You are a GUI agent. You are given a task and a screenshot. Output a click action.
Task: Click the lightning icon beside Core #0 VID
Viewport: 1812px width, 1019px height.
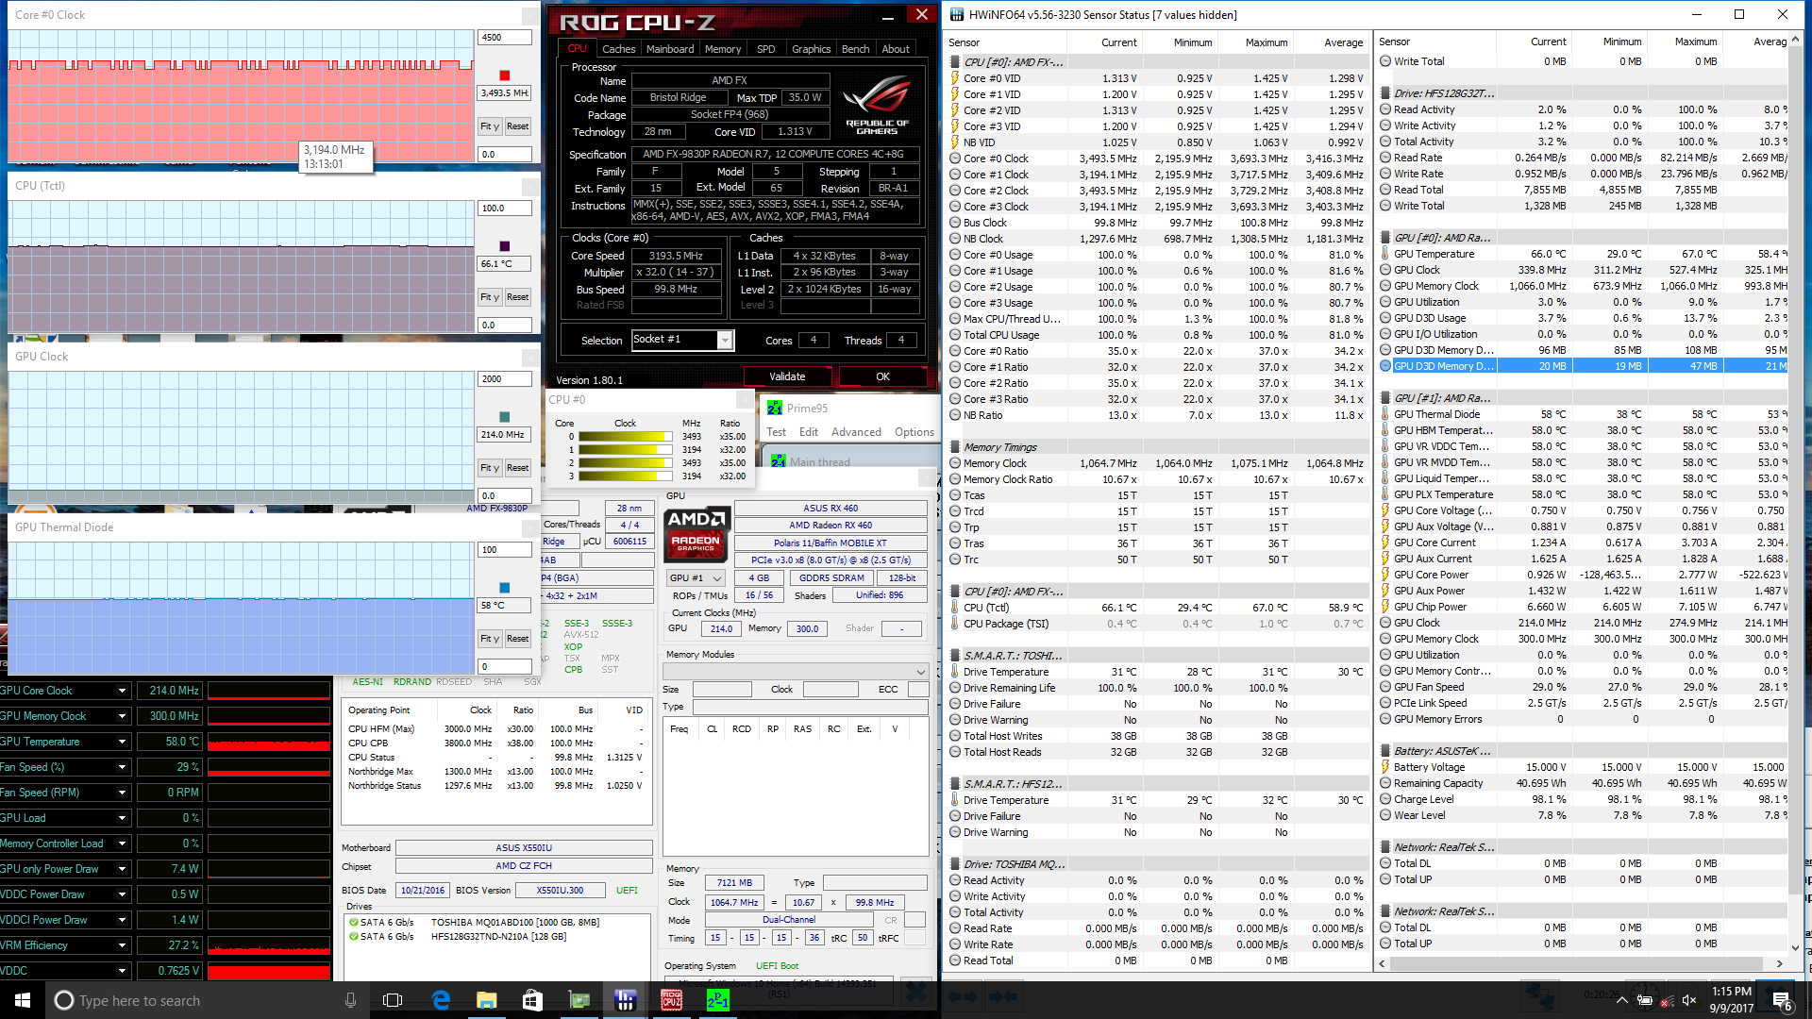955,78
